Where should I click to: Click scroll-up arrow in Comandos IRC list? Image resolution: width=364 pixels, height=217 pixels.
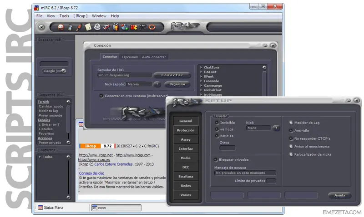69,102
